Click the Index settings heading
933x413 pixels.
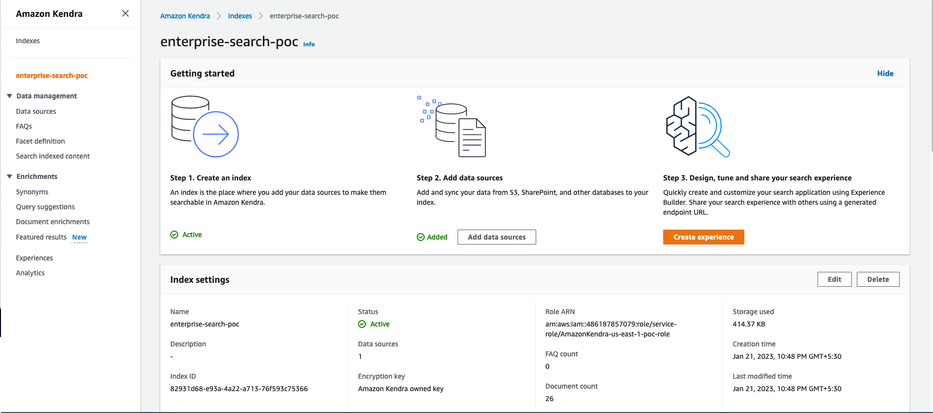pos(200,280)
